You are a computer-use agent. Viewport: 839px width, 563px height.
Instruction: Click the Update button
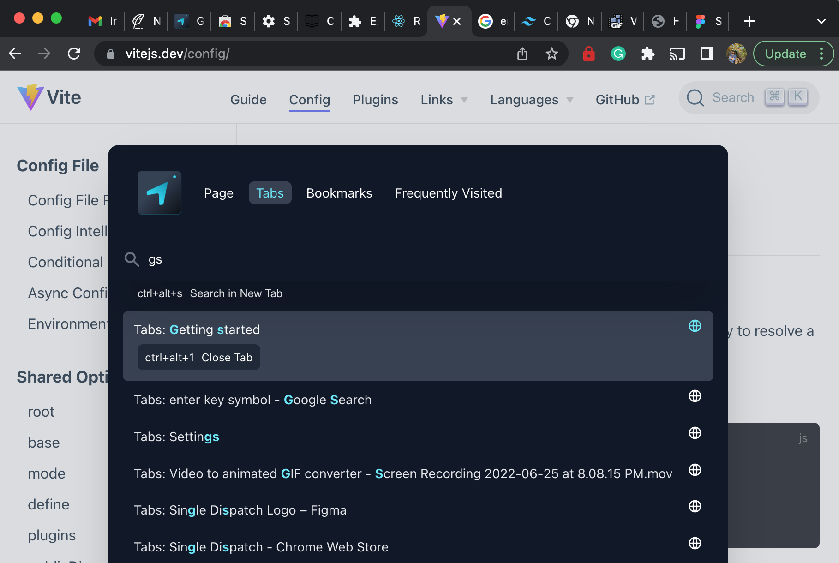(x=785, y=54)
